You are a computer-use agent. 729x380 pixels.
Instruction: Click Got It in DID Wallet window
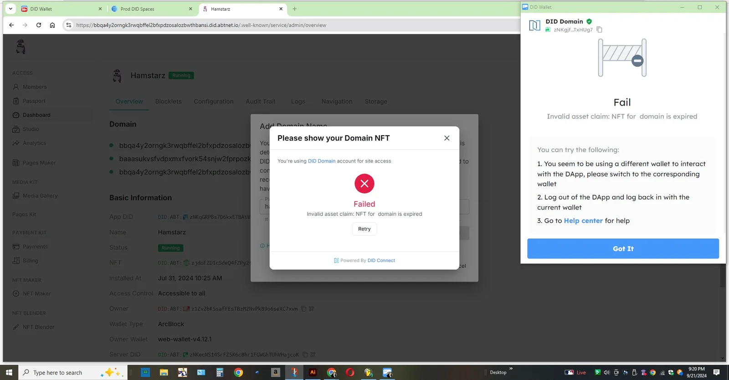[623, 248]
